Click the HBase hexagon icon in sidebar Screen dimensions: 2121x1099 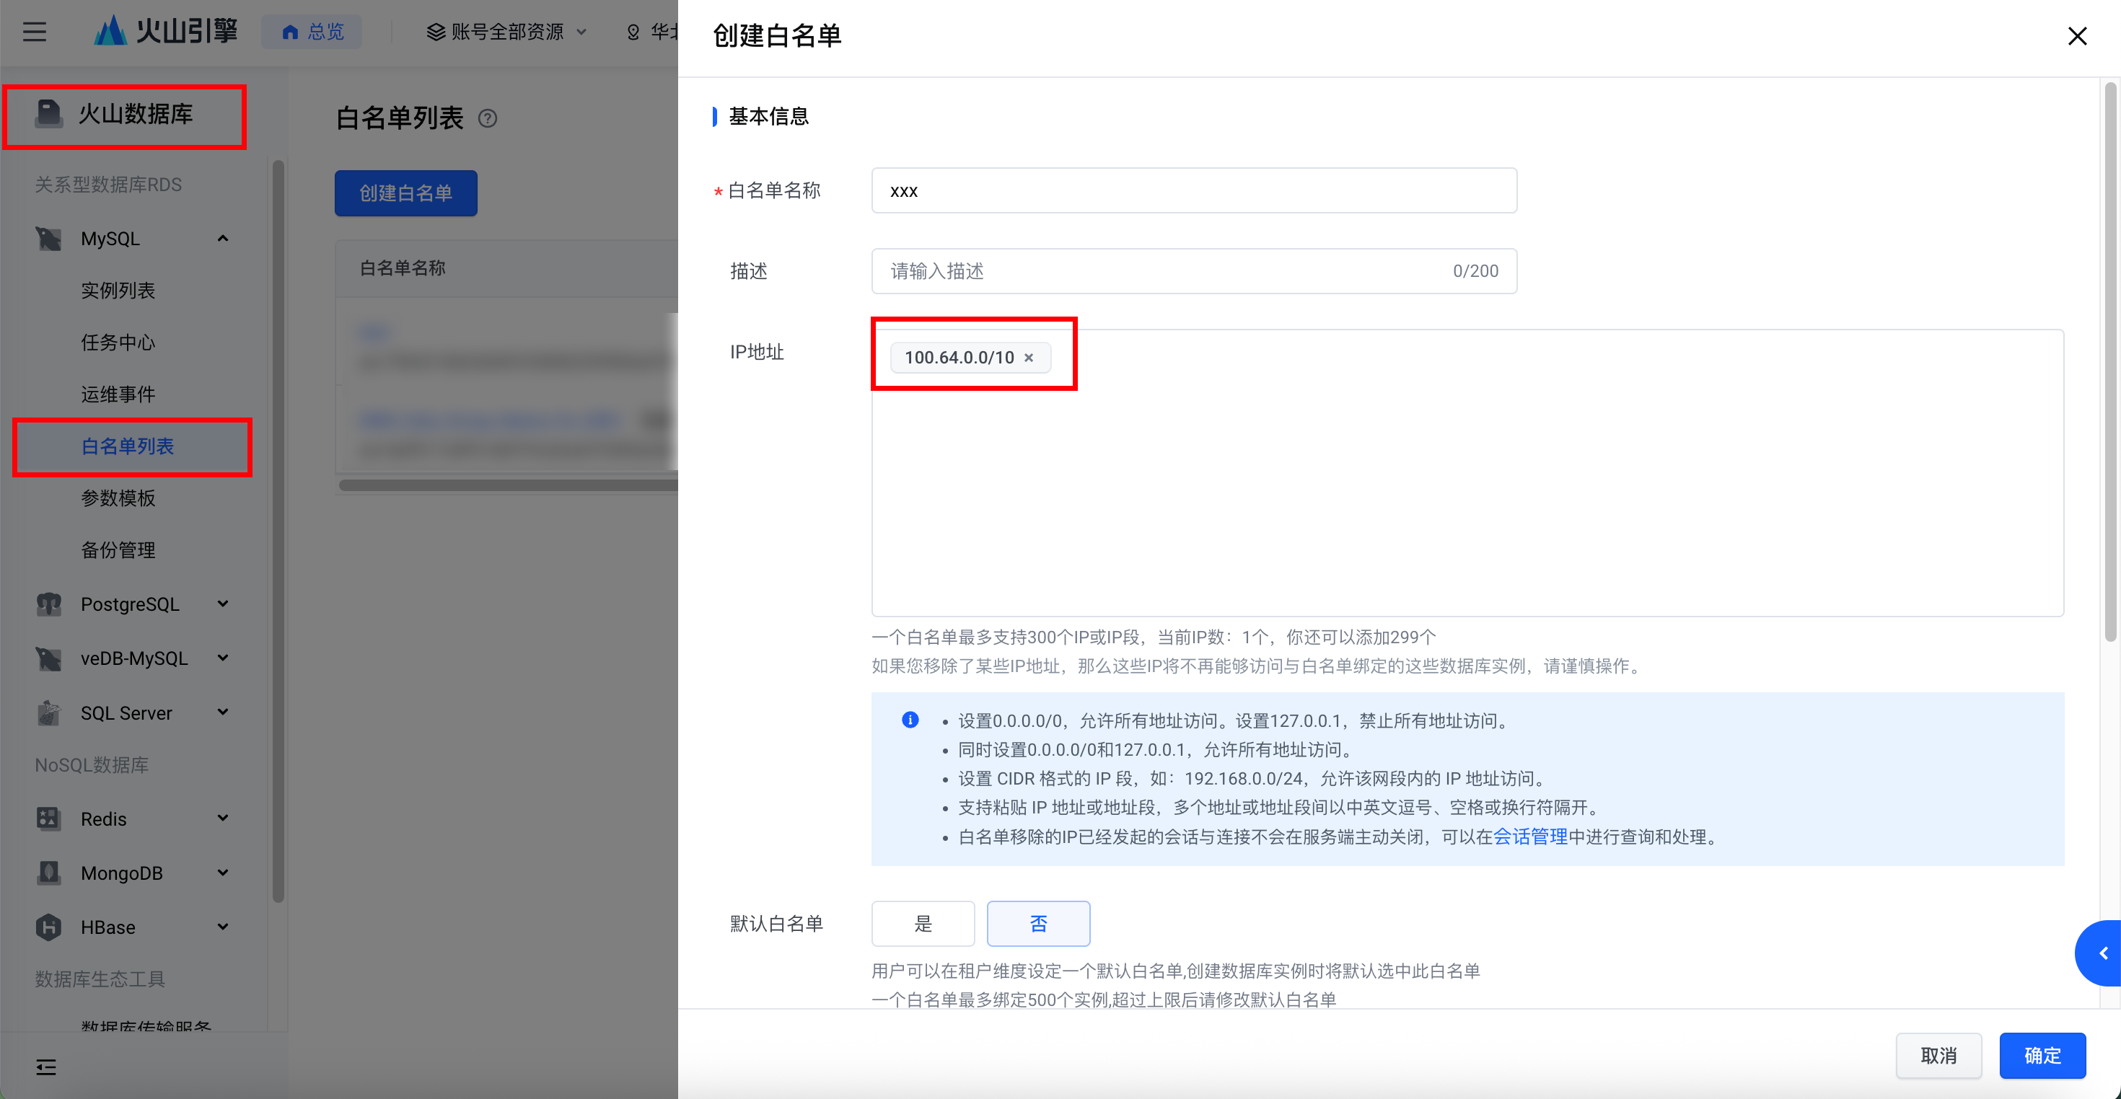48,927
